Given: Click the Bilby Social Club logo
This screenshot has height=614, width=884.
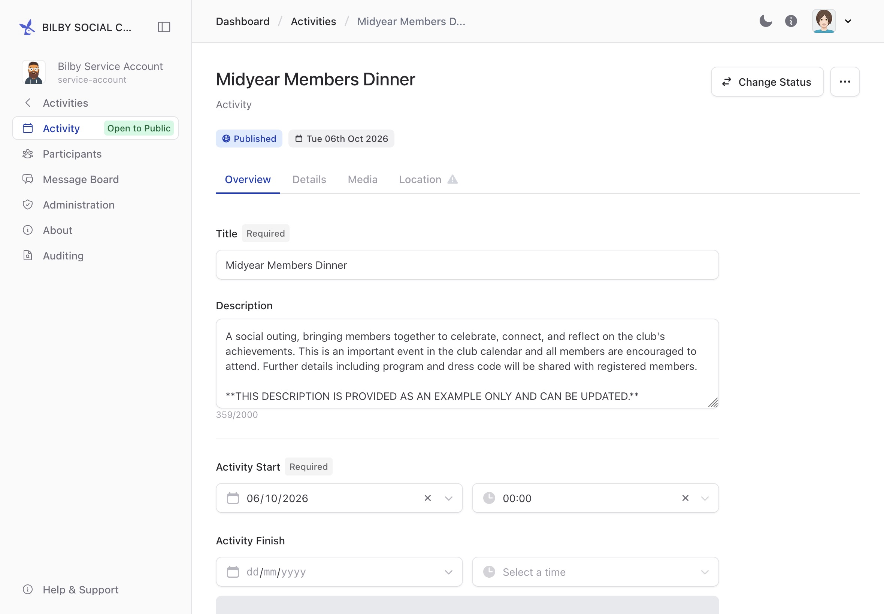Looking at the screenshot, I should pyautogui.click(x=27, y=27).
